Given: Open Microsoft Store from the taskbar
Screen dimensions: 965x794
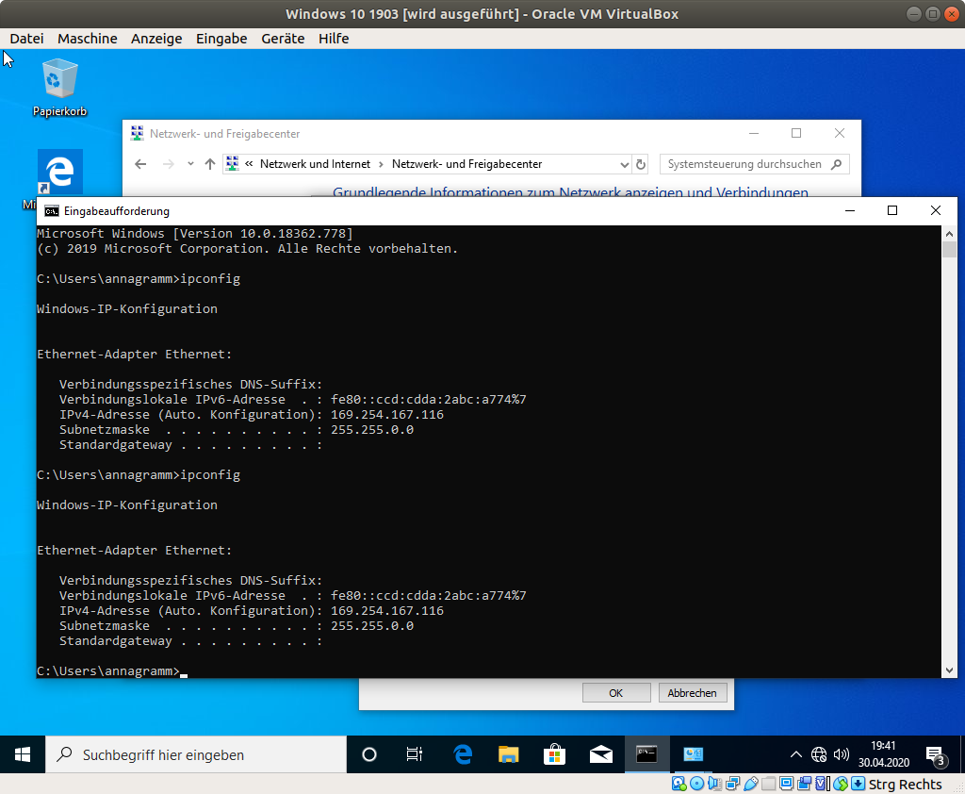Looking at the screenshot, I should [554, 754].
